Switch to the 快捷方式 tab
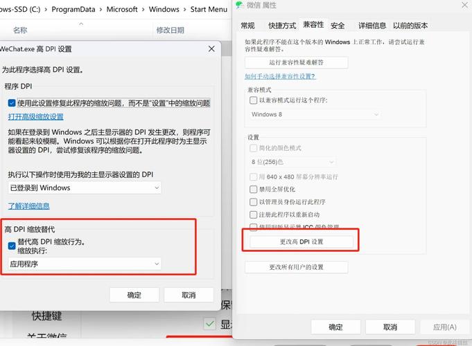Viewport: 472px width, 346px height. pyautogui.click(x=282, y=26)
